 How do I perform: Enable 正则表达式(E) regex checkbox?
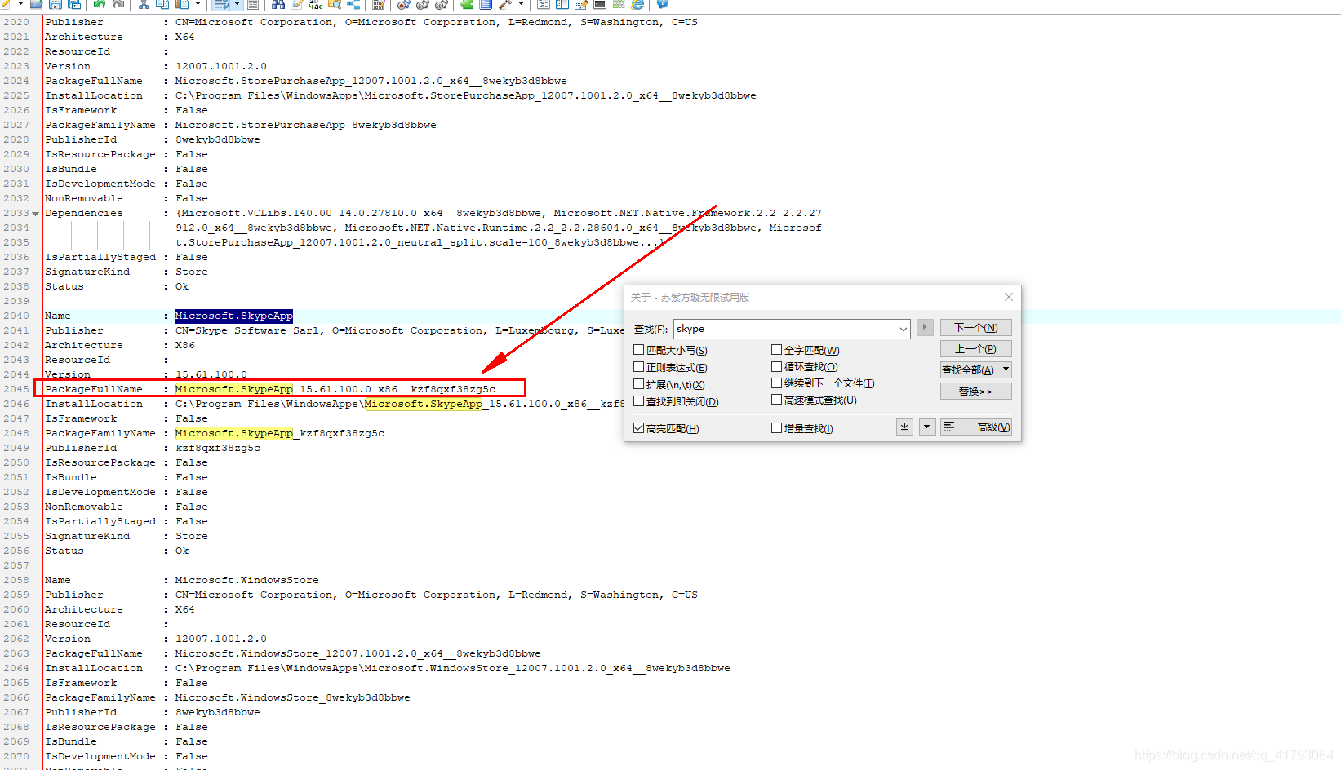click(x=639, y=367)
